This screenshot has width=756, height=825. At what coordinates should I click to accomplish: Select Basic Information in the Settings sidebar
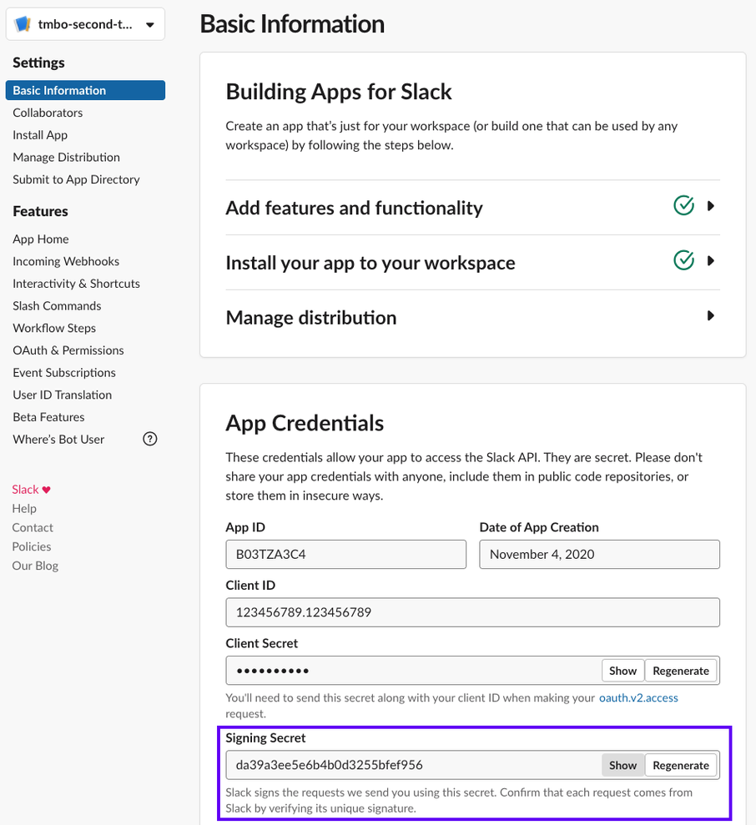point(59,89)
